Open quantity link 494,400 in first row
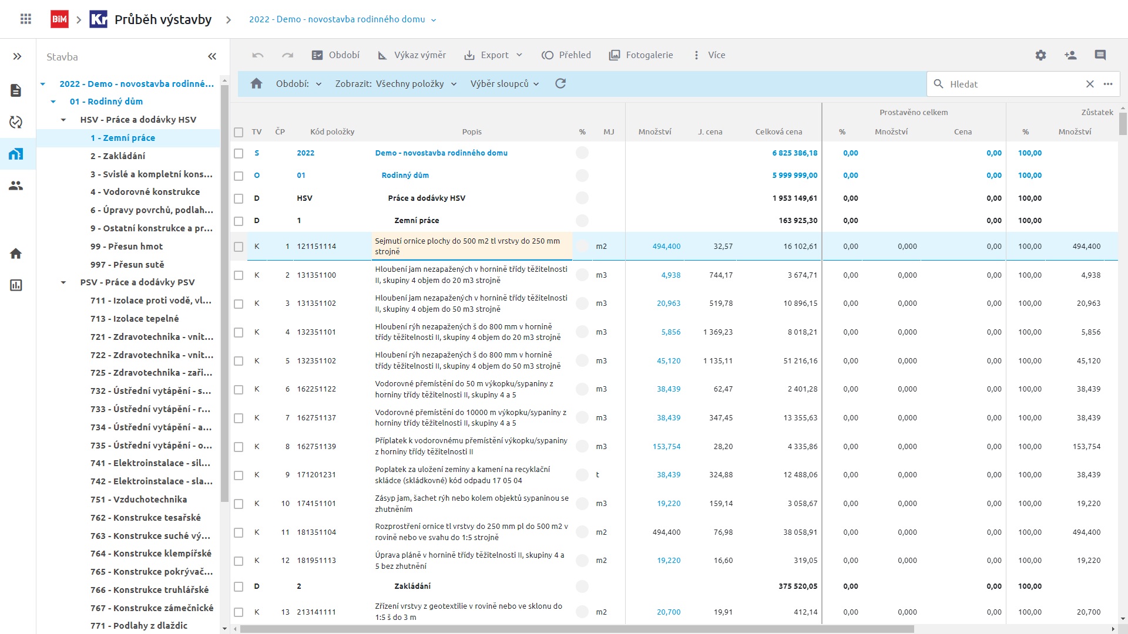This screenshot has height=634, width=1128. 666,247
